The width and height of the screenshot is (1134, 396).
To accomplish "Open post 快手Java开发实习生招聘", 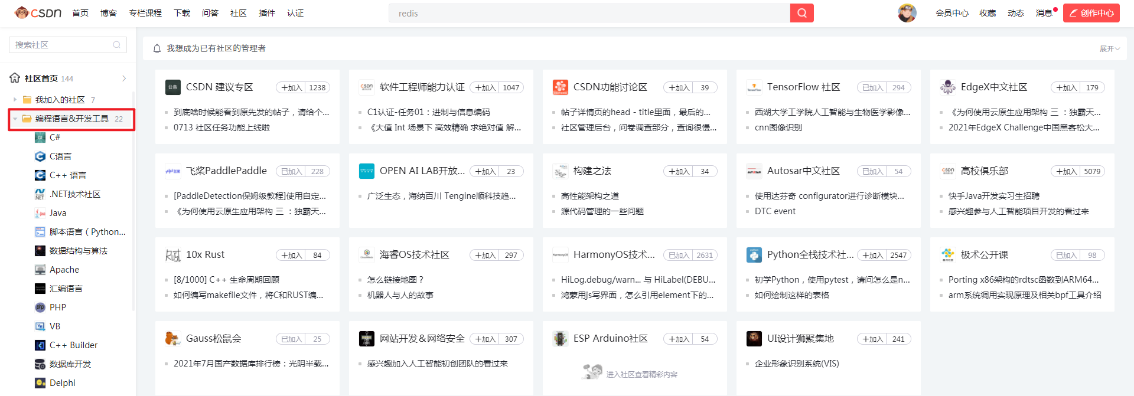I will (x=994, y=196).
